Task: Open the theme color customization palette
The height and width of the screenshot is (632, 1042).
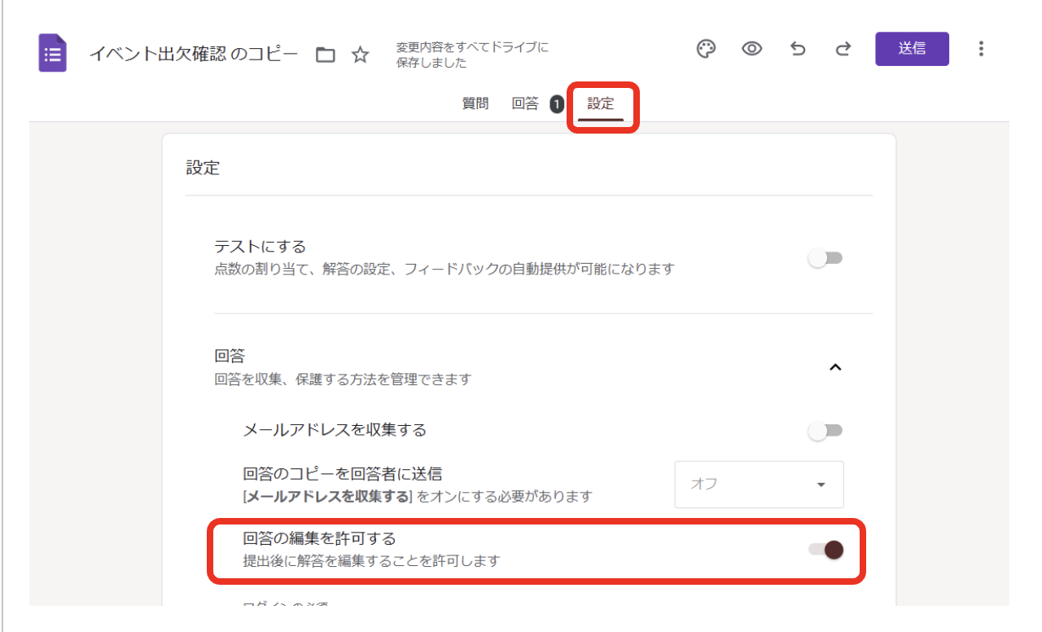Action: 707,49
